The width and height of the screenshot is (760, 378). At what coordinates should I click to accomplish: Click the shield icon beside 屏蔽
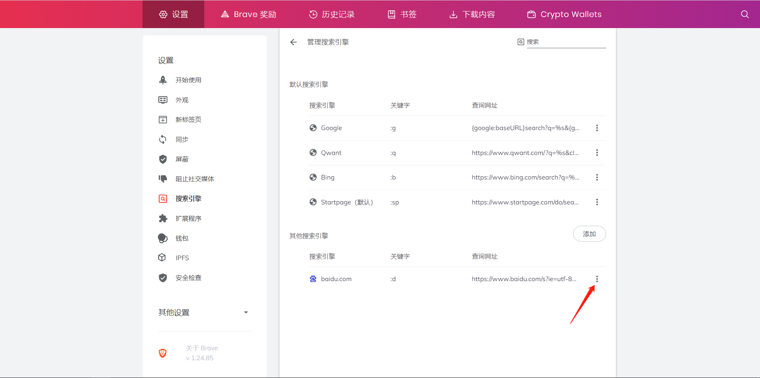[163, 159]
